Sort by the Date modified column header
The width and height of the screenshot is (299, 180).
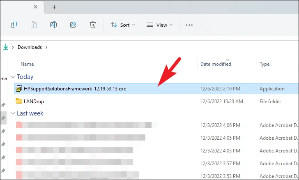tap(216, 64)
